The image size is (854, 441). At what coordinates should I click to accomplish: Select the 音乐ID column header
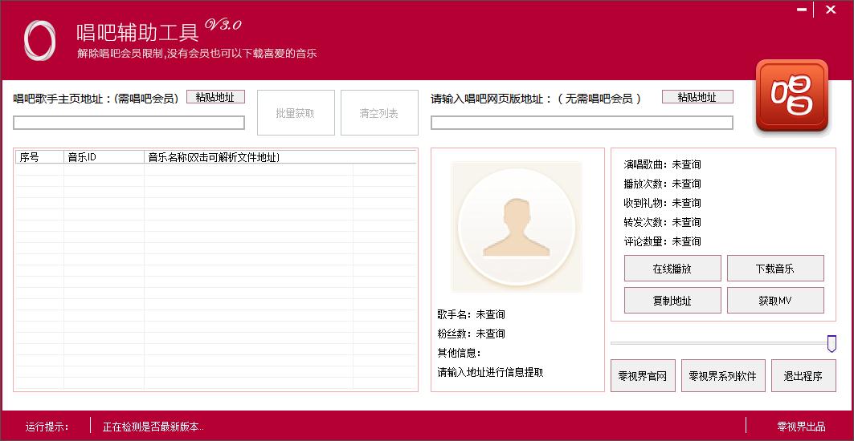(104, 157)
